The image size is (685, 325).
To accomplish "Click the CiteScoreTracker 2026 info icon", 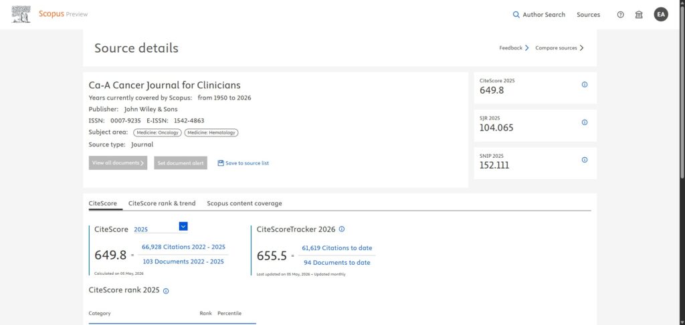I will coord(342,229).
